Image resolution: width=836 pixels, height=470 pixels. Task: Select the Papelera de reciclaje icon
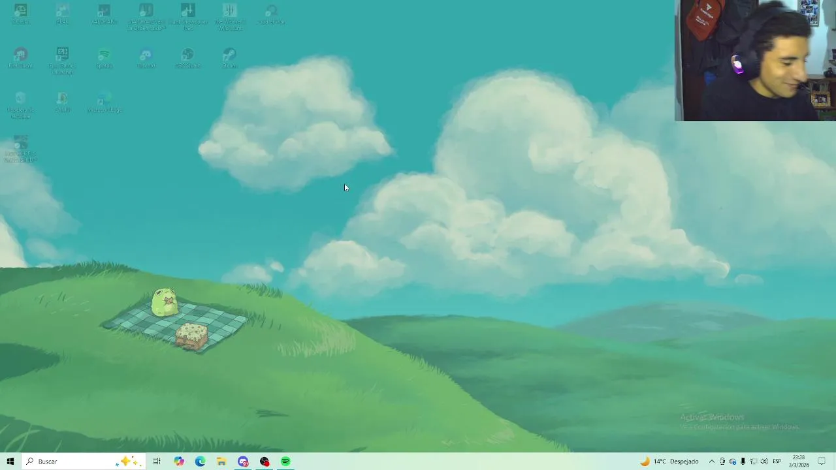[20, 106]
